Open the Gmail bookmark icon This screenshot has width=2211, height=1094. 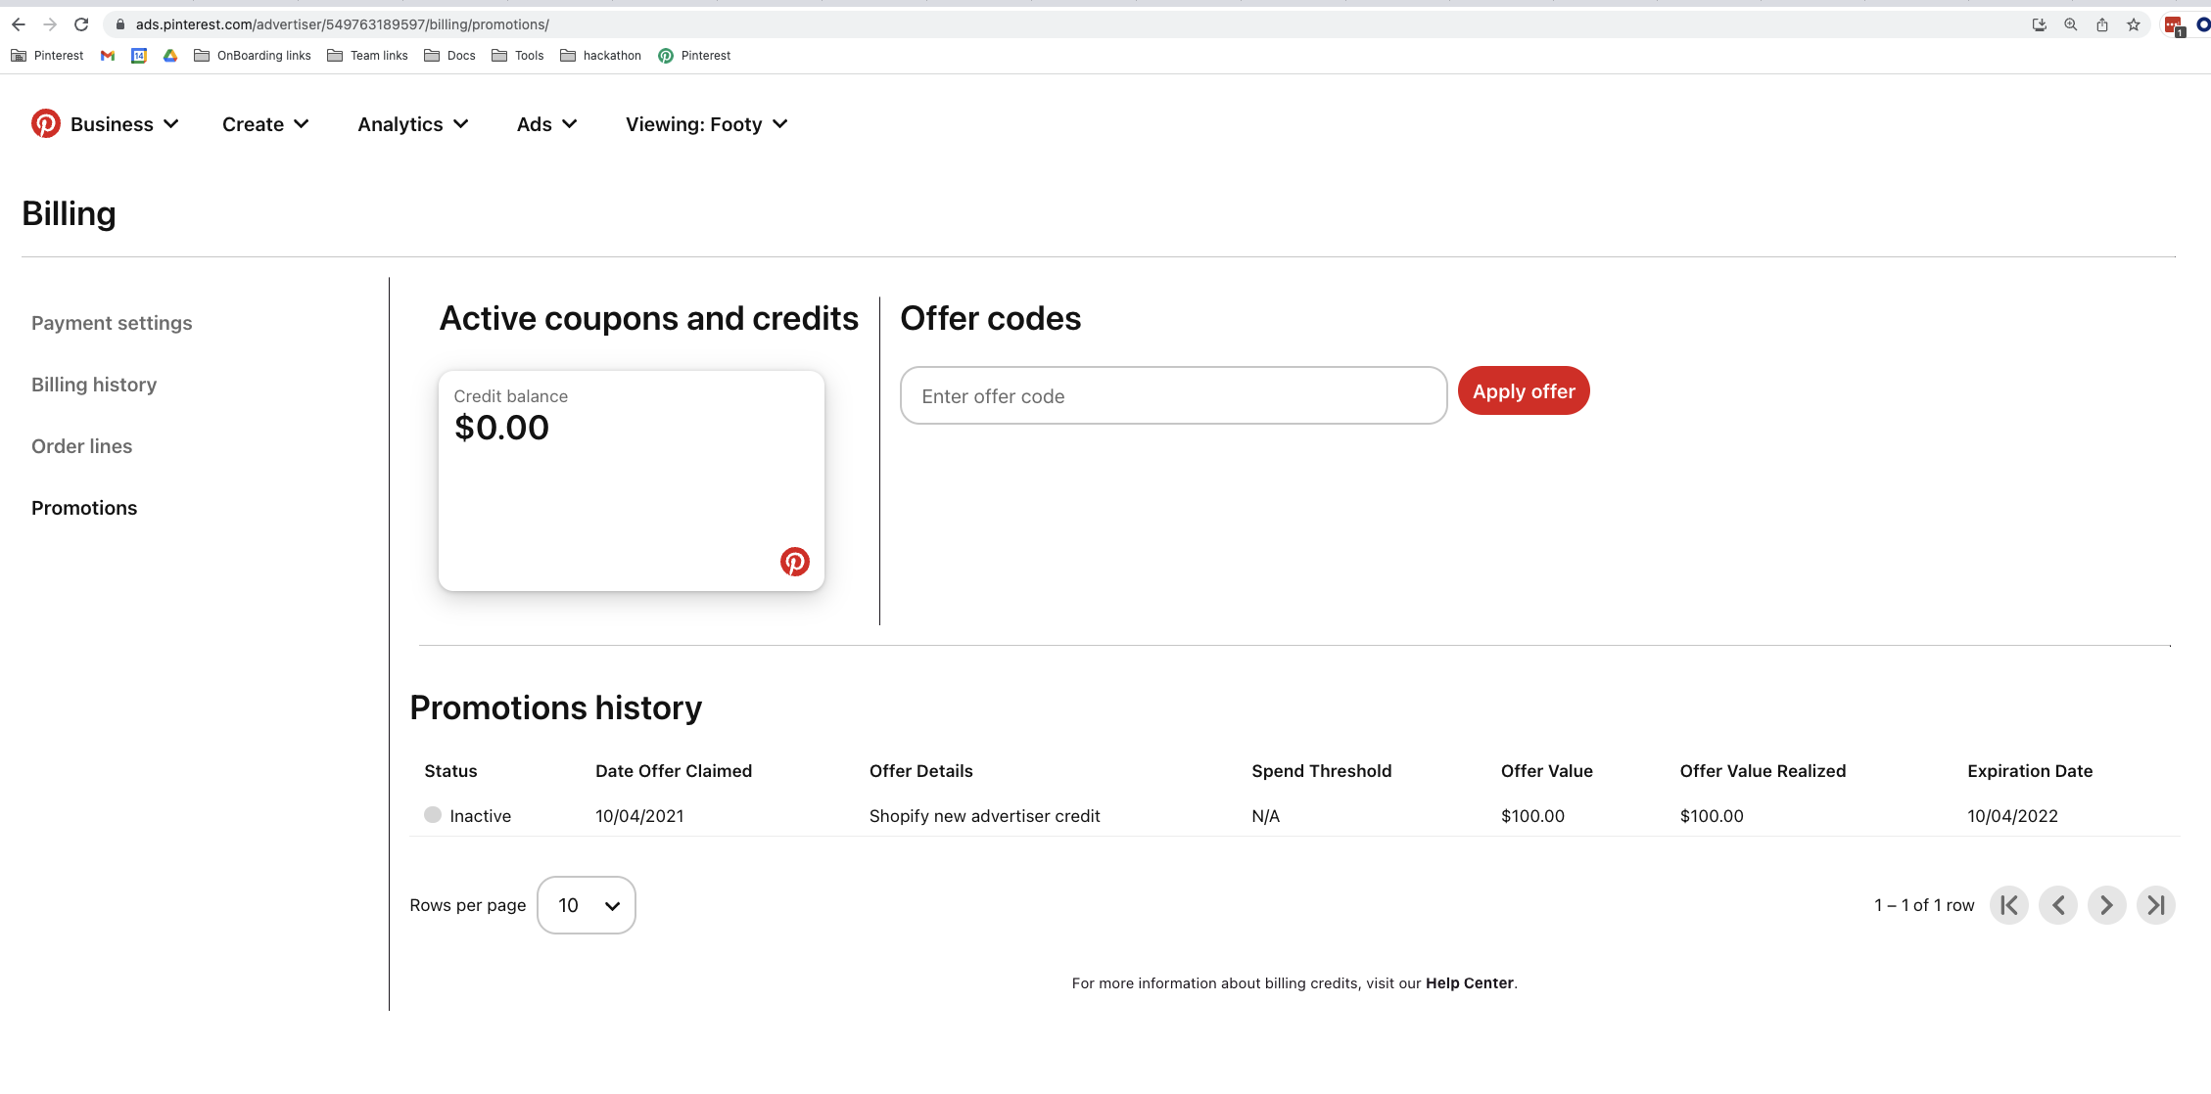(x=107, y=56)
